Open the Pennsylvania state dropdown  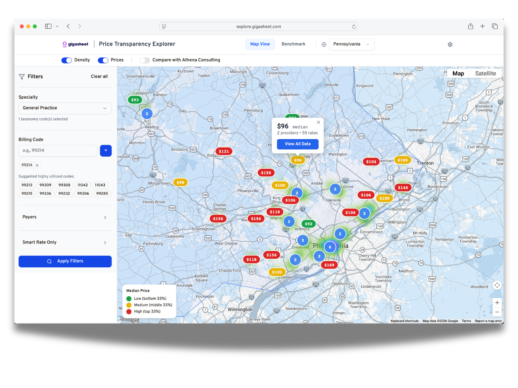[x=352, y=44]
